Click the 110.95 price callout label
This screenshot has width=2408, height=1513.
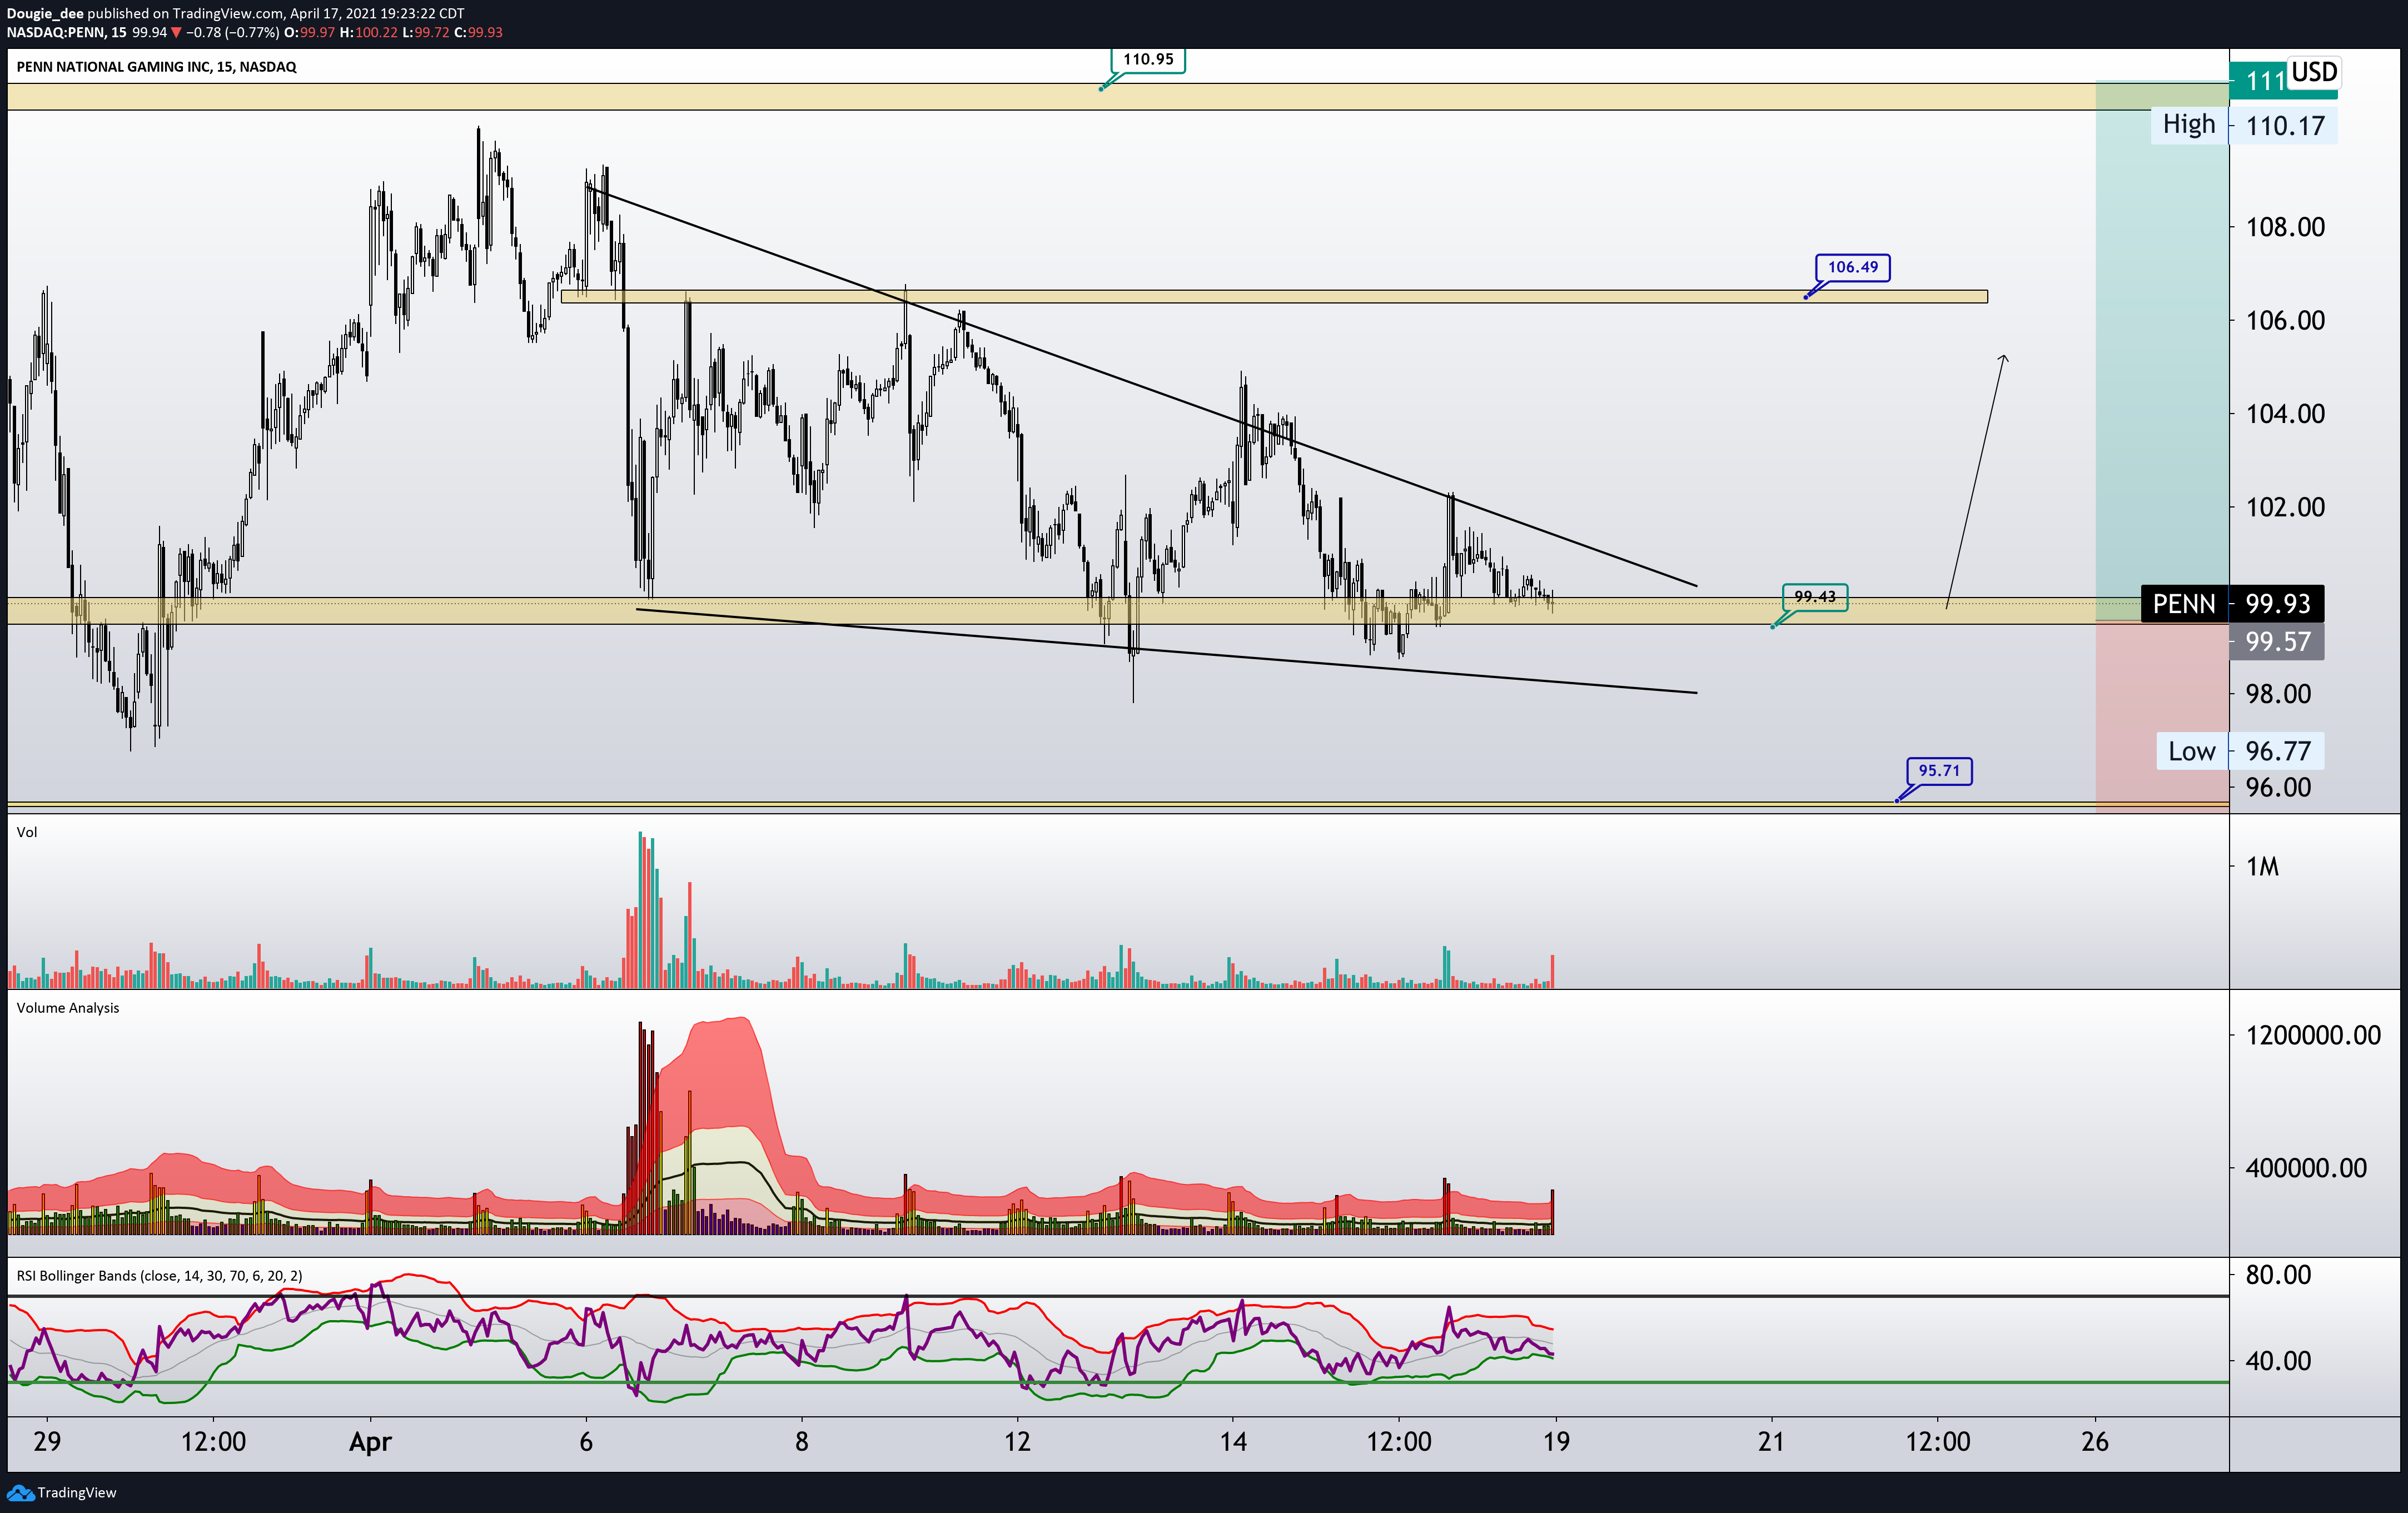(x=1148, y=59)
